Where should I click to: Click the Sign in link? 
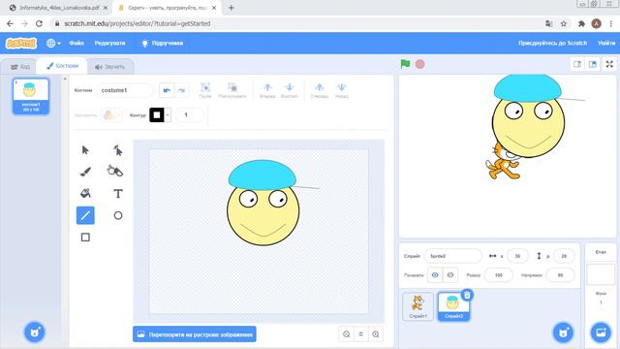(606, 43)
